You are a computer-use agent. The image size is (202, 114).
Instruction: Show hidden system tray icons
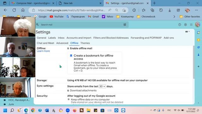point(151,110)
